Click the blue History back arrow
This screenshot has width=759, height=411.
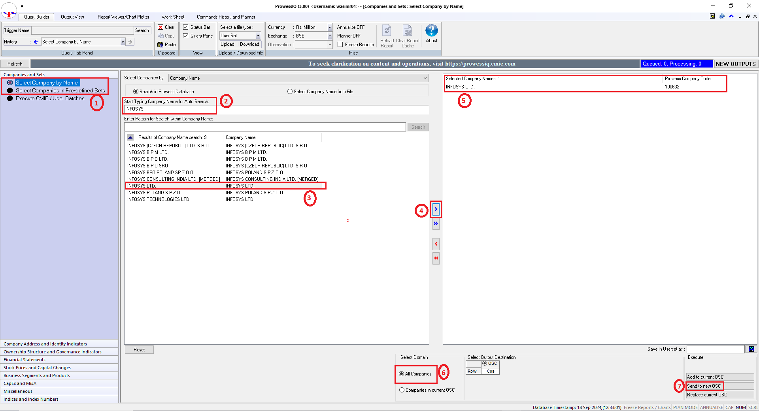pyautogui.click(x=36, y=42)
